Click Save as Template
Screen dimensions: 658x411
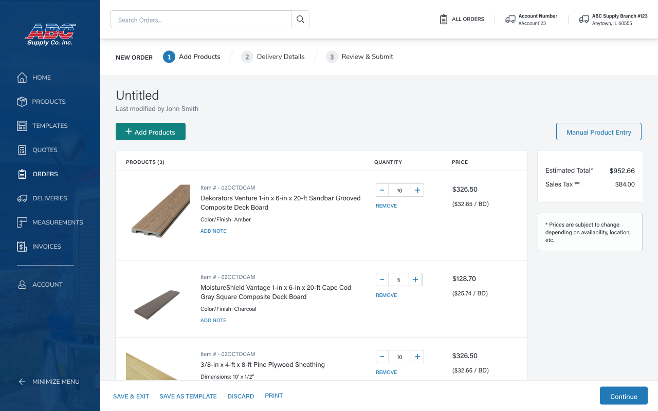click(188, 396)
